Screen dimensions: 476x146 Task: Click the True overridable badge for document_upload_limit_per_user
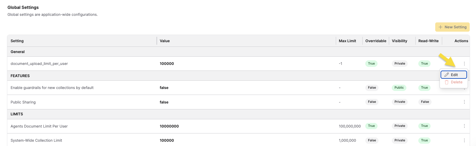371,64
